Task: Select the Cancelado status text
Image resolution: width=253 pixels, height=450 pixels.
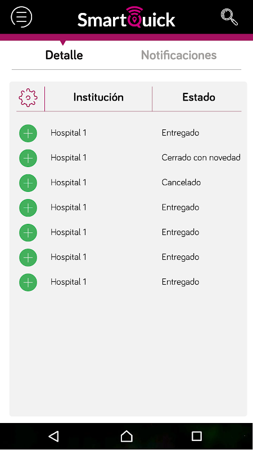Action: pyautogui.click(x=181, y=182)
